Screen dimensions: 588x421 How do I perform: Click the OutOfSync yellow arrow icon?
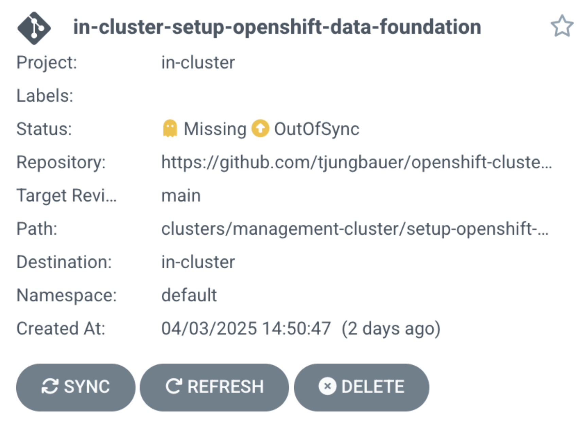[260, 129]
